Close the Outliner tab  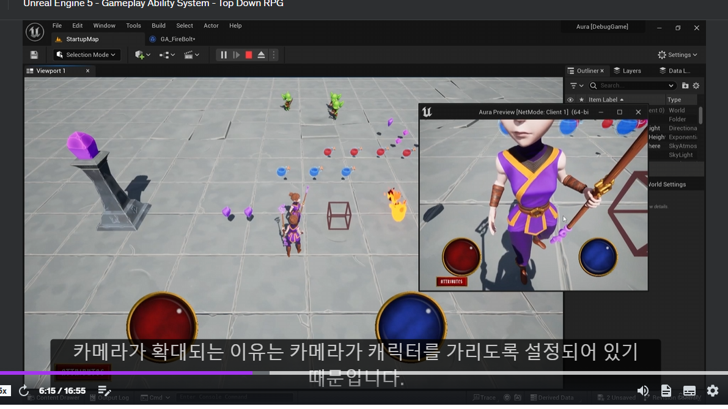pos(602,70)
